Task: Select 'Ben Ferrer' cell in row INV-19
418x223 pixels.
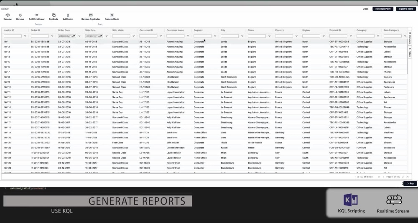Action: [172, 133]
